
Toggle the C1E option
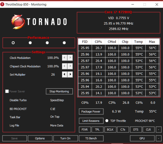(53, 109)
